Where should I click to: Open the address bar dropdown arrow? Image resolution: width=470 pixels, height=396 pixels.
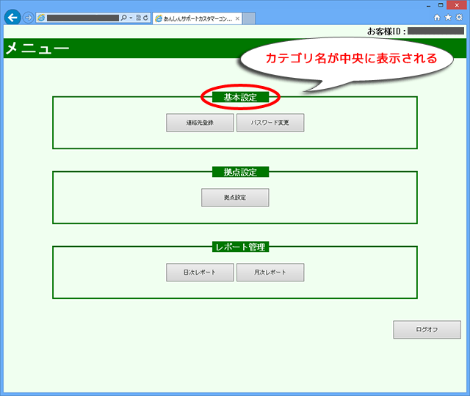pyautogui.click(x=131, y=18)
